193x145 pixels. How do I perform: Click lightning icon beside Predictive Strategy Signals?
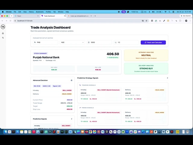click(x=167, y=78)
